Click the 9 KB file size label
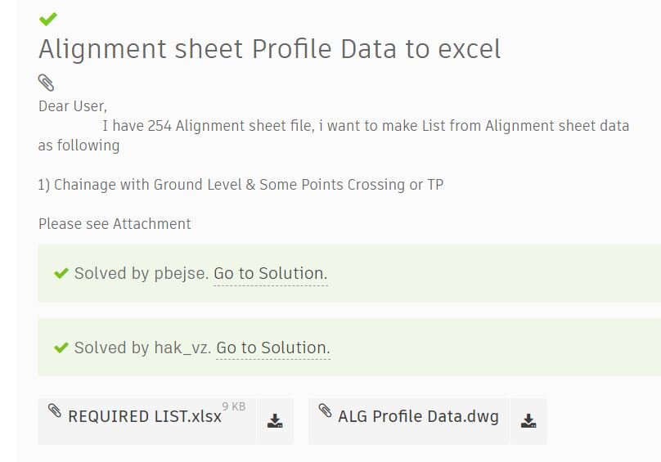Screen dimensions: 661x462 (233, 406)
